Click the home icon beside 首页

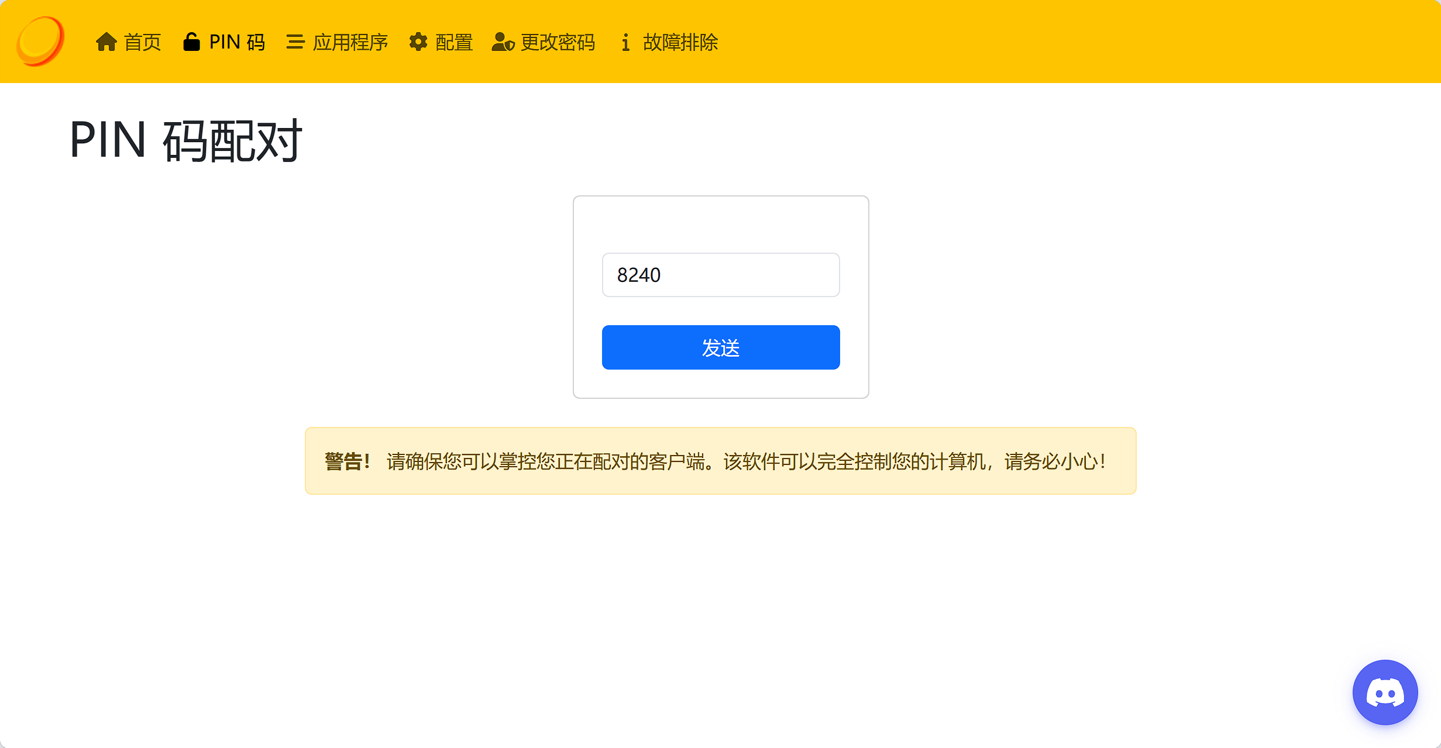pyautogui.click(x=106, y=42)
